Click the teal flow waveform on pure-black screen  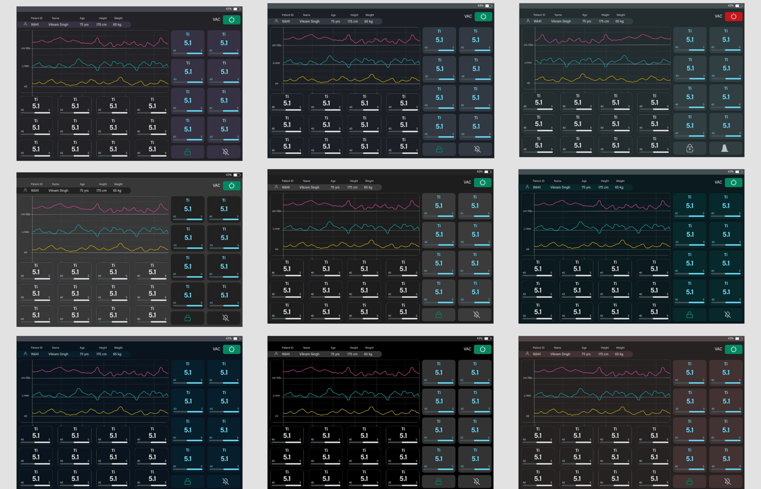pos(351,394)
